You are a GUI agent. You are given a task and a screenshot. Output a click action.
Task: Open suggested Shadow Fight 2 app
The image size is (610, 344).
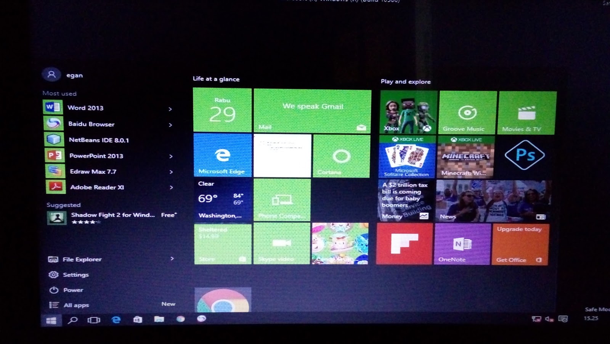(x=112, y=218)
